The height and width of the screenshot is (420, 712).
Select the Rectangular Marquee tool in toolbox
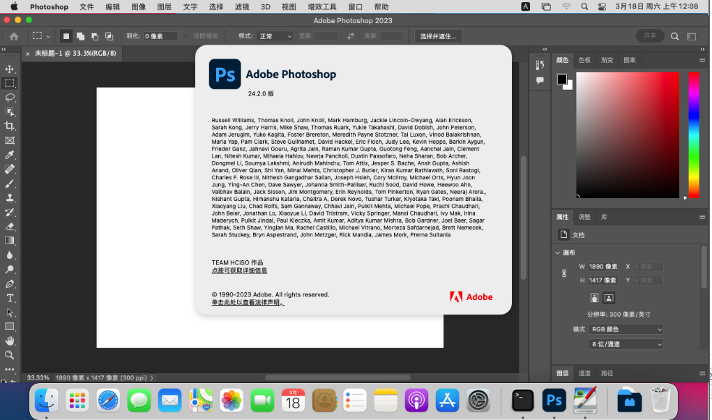[10, 83]
